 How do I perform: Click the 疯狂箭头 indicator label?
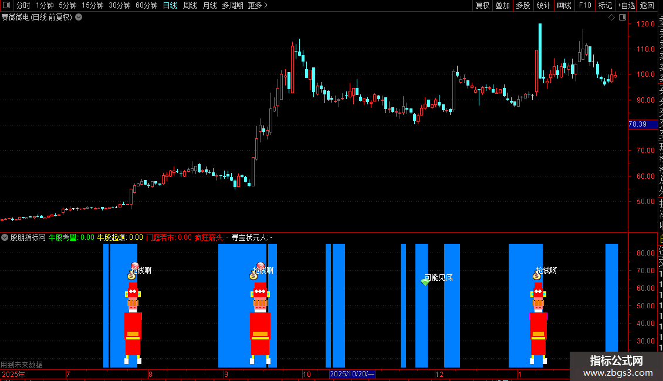[x=209, y=237]
